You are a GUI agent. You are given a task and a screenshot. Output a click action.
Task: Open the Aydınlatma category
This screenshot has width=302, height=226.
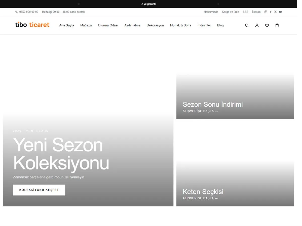tap(132, 25)
